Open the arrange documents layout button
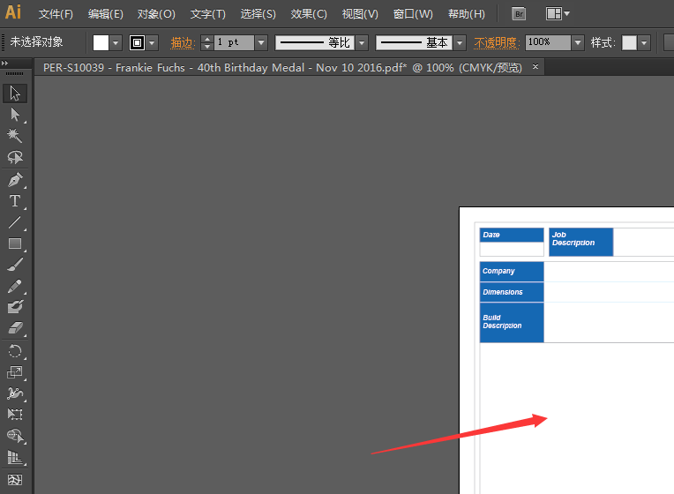Screen dimensions: 674x494 point(558,14)
